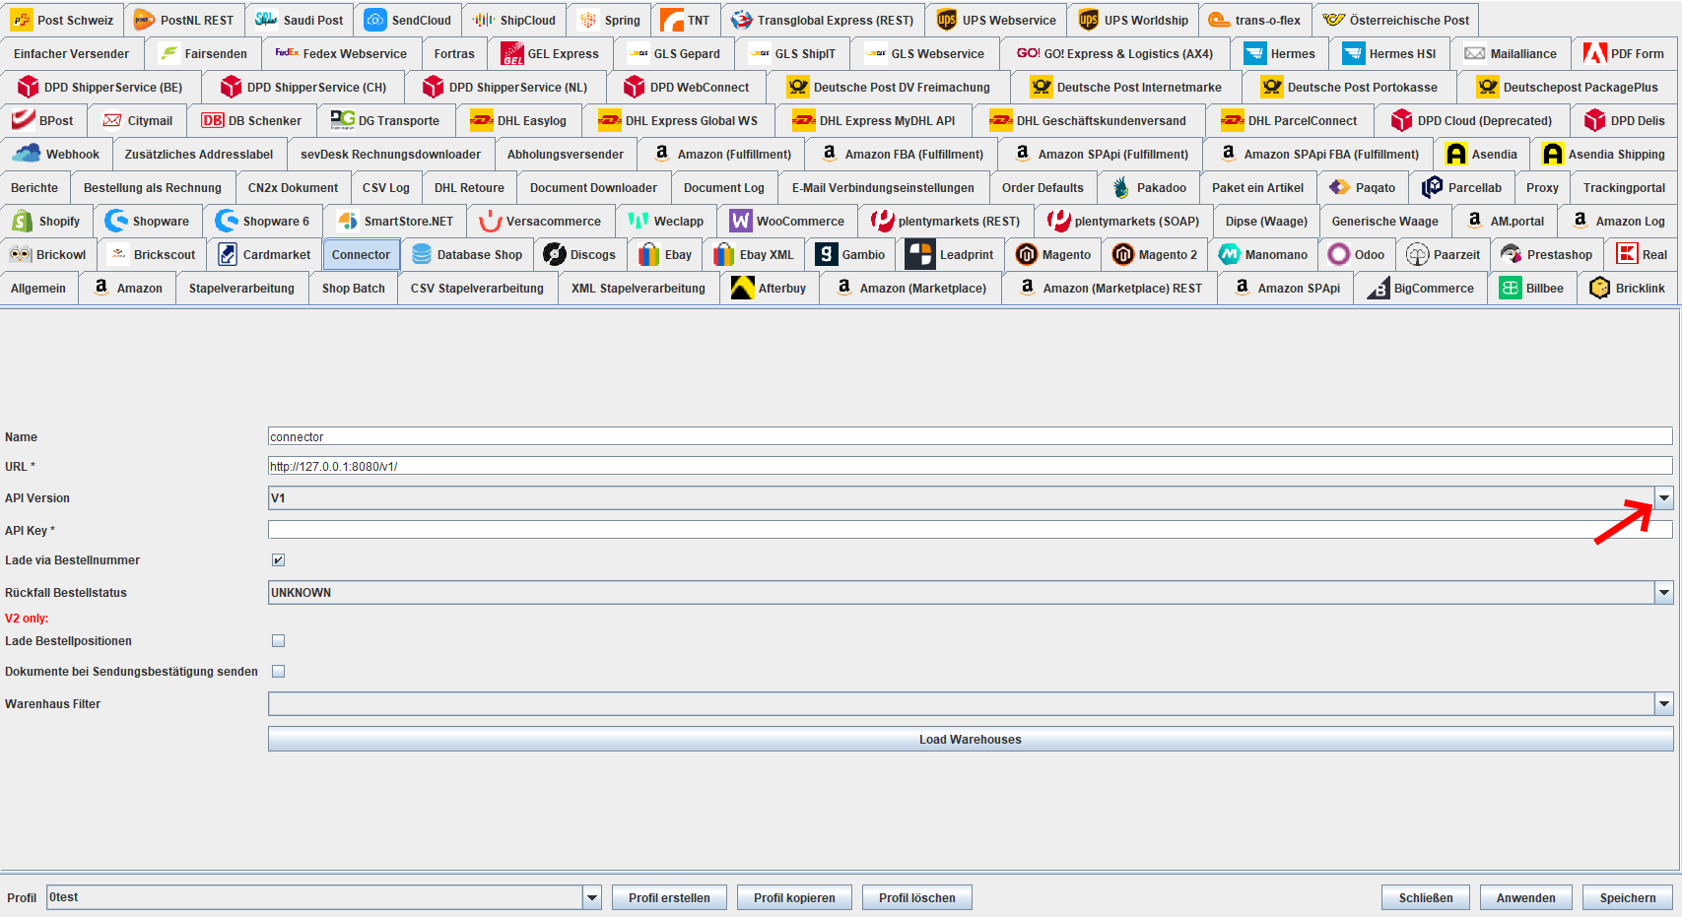This screenshot has height=917, width=1682.
Task: Select the GEL Express tab icon
Action: click(511, 53)
